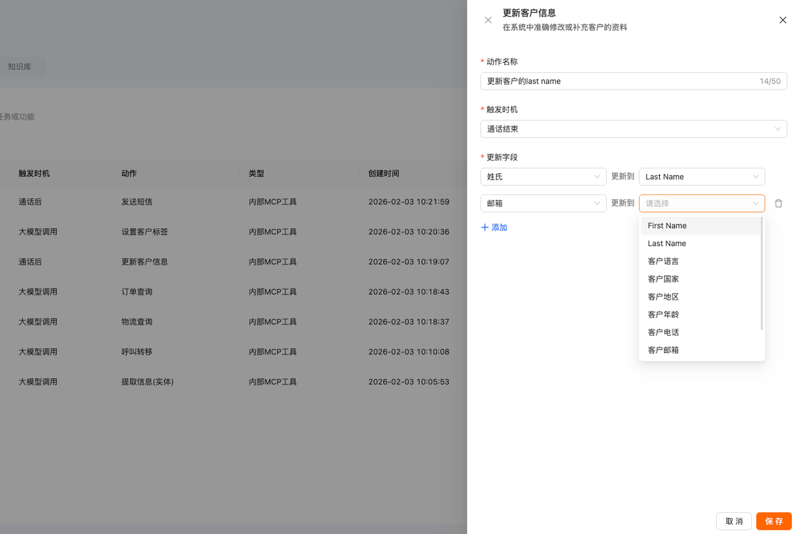Open the 邮箱 field dropdown

pos(543,203)
